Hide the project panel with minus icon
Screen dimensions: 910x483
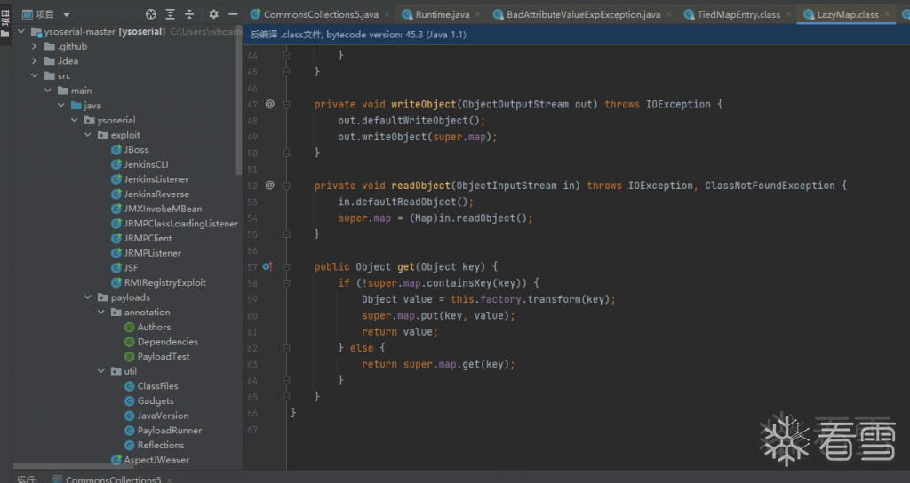pos(233,14)
